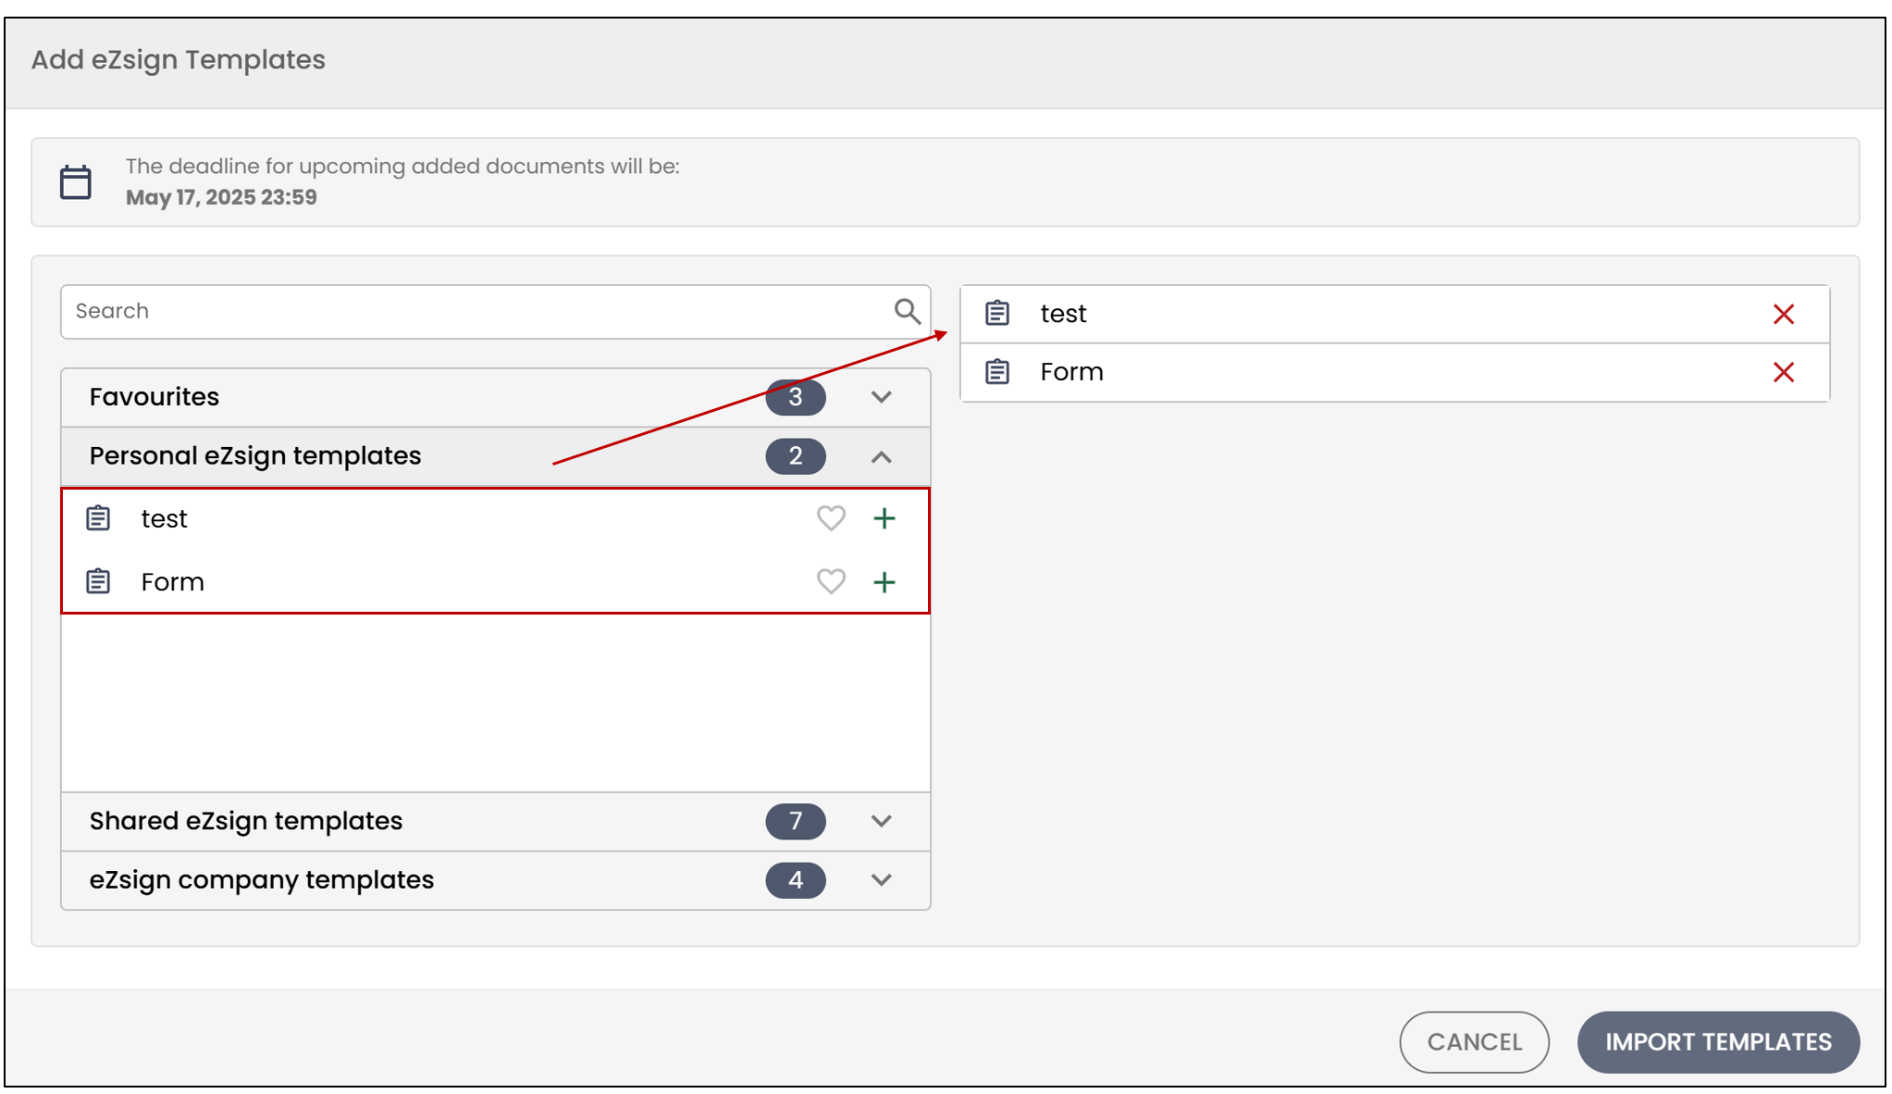Expand the Favourites section chevron

point(882,397)
